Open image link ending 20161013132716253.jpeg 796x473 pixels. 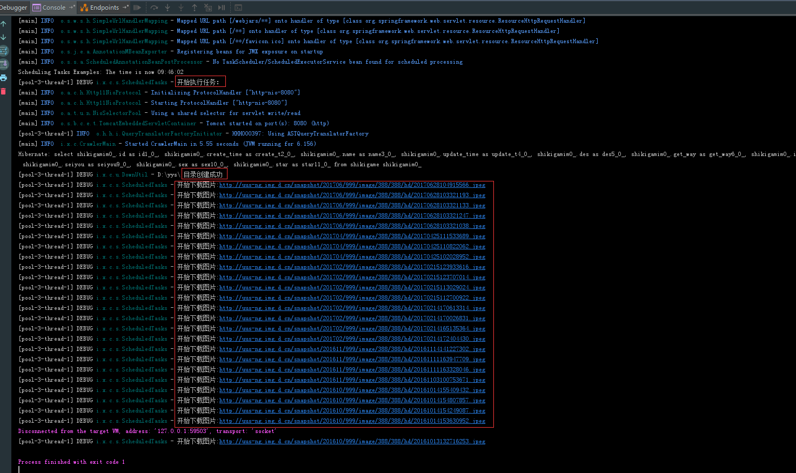click(352, 441)
